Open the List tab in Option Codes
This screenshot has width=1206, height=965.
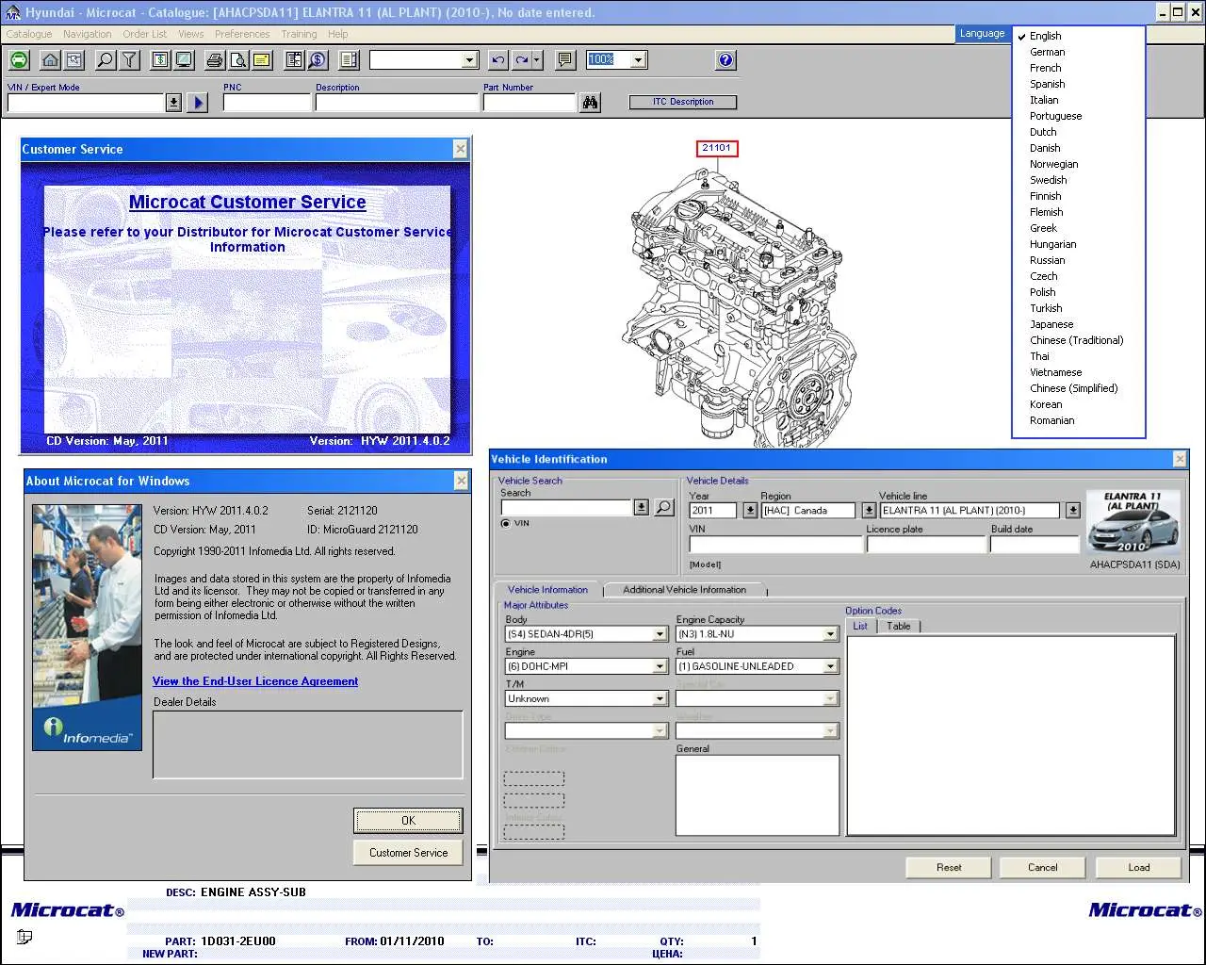coord(860,626)
